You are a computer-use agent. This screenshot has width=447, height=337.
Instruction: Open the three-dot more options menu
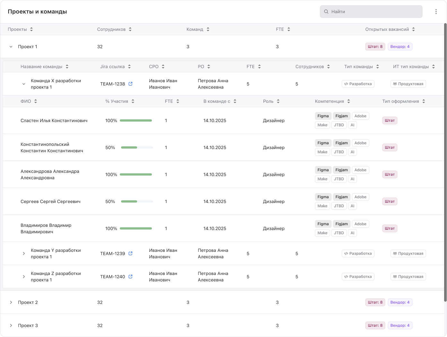436,12
